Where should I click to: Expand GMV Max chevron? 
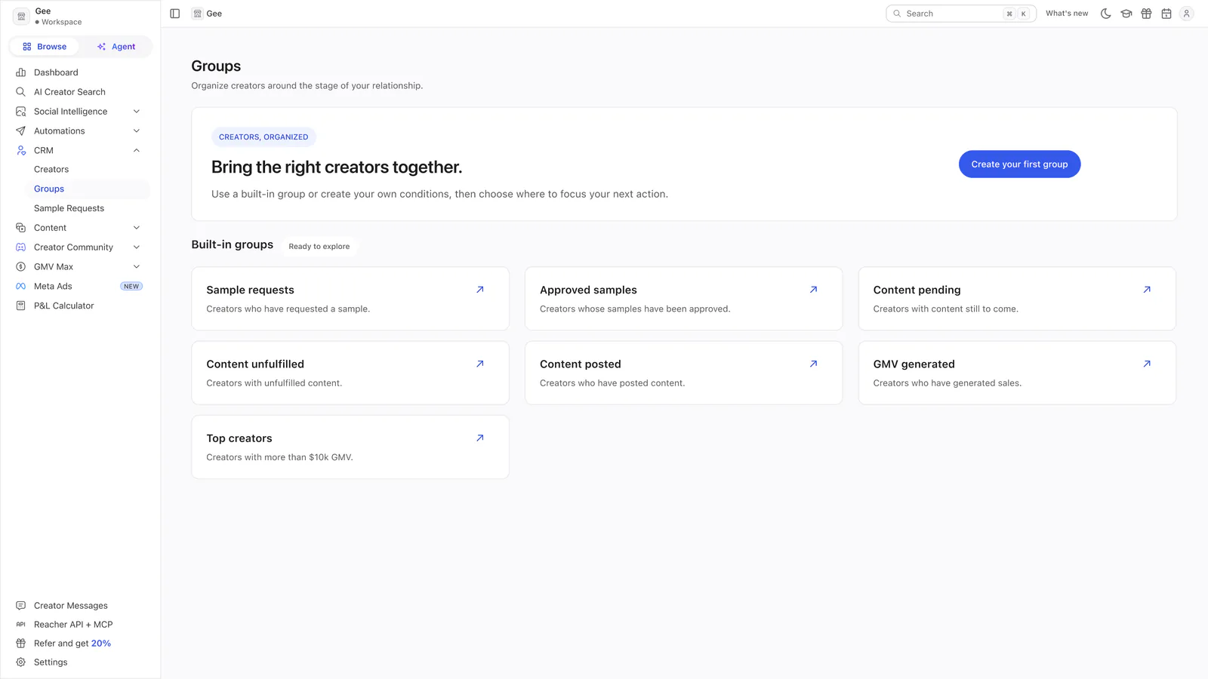[x=137, y=267]
